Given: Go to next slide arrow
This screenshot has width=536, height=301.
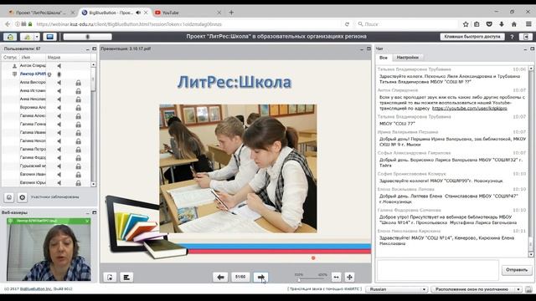Looking at the screenshot, I should pos(260,277).
